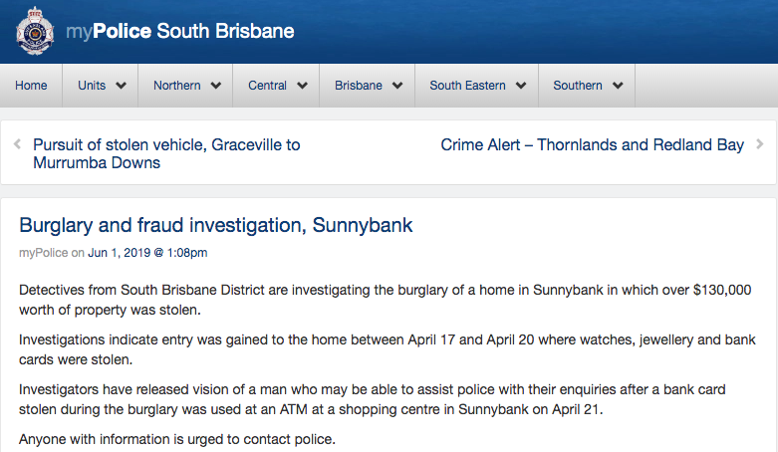This screenshot has width=778, height=452.
Task: Open the Units menu
Action: click(x=92, y=86)
